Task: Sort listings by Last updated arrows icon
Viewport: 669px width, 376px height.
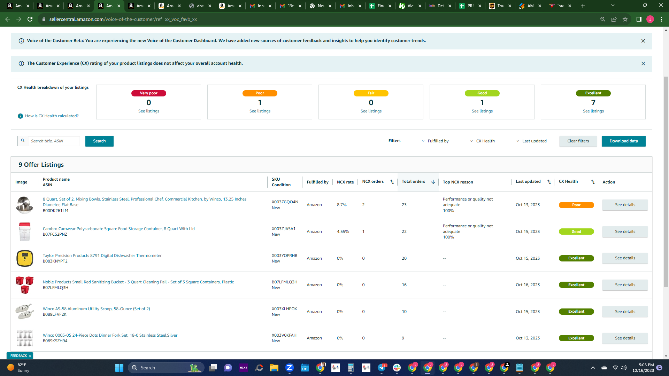Action: [x=549, y=182]
